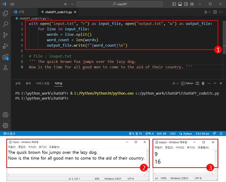Image resolution: width=226 pixels, height=182 pixels.
Task: Open terminal panel more actions ellipsis
Action: [x=209, y=83]
